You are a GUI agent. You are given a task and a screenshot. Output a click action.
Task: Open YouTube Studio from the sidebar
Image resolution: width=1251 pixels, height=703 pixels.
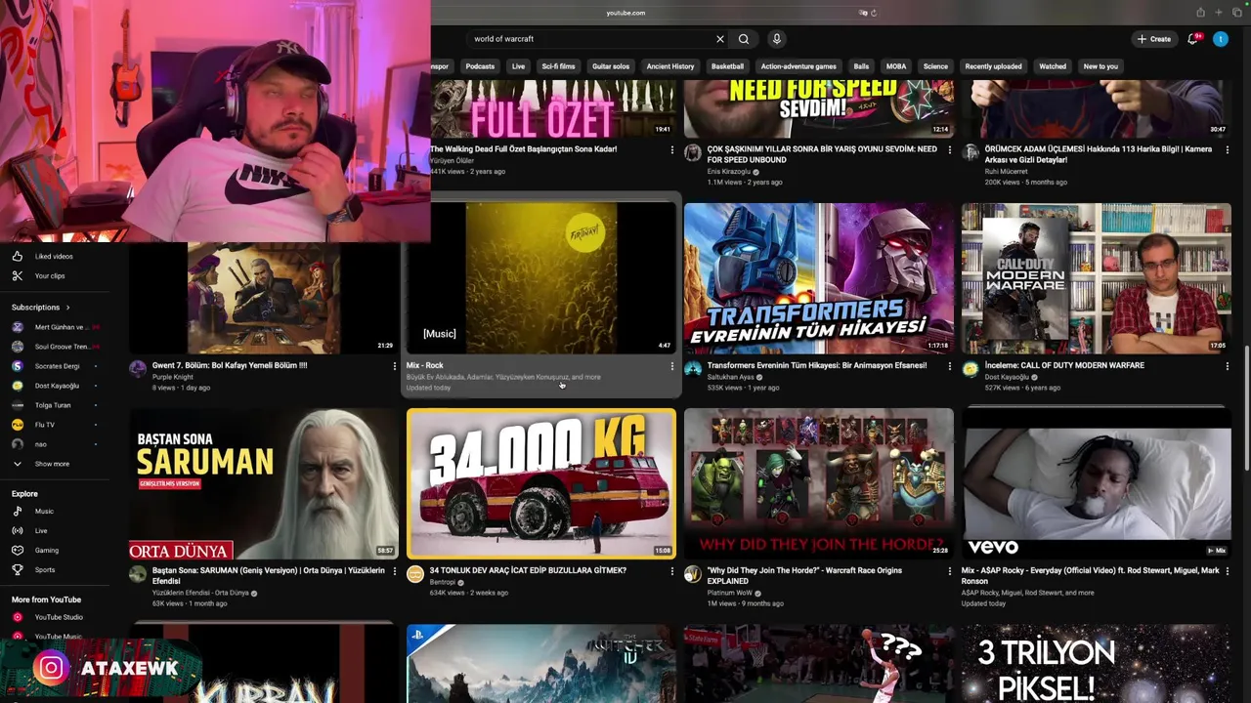pyautogui.click(x=59, y=617)
